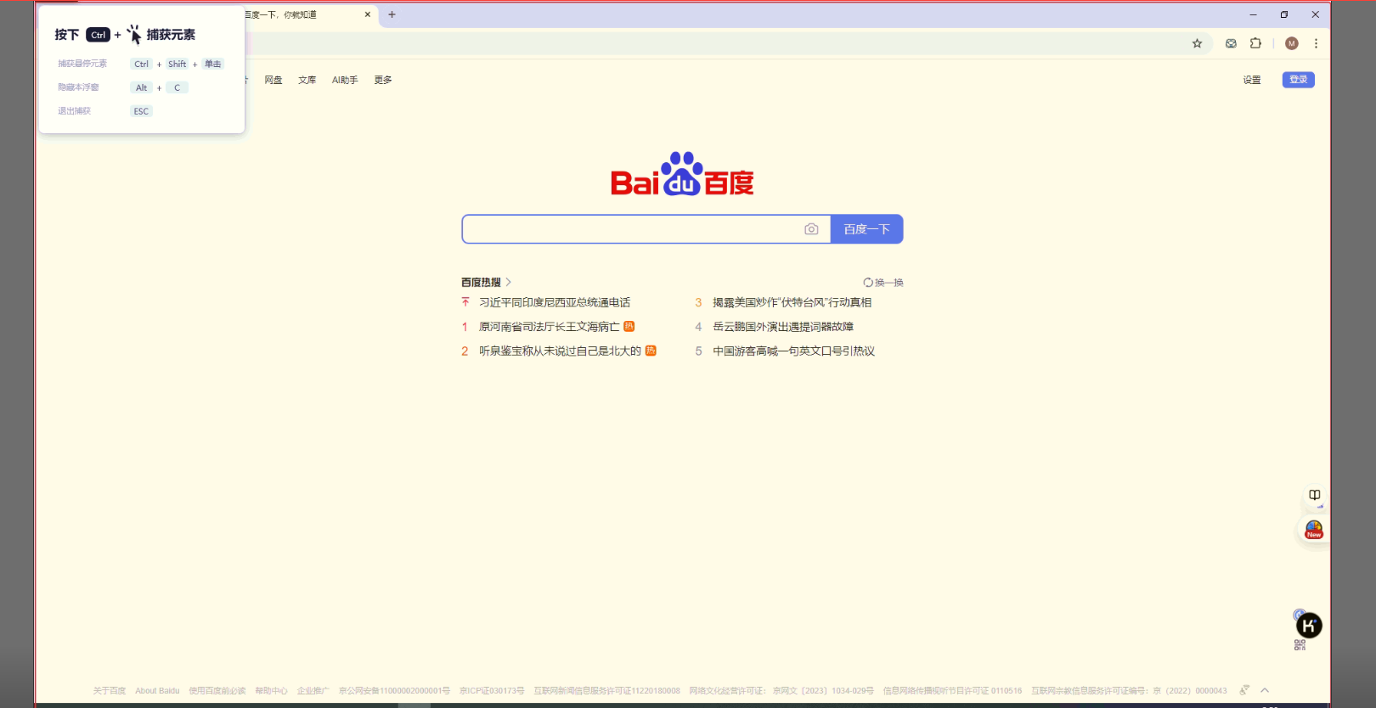This screenshot has height=708, width=1376.
Task: Open hot search 中国游客高喊一句英文口号引热议
Action: point(793,351)
